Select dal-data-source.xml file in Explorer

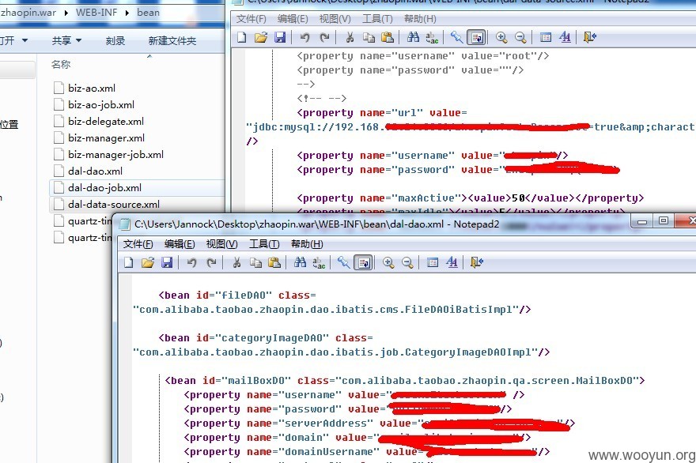pos(114,205)
